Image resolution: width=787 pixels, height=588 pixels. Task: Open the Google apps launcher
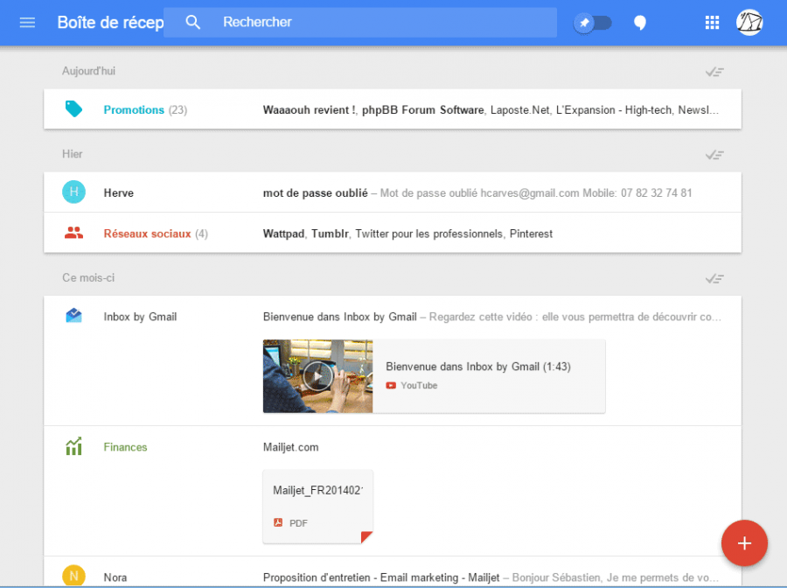pyautogui.click(x=712, y=22)
